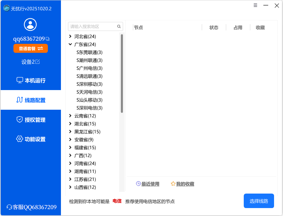Screen dimensions: 283x216
Task: Click inside the 请输入搜索地区 search field
Action: [93, 26]
